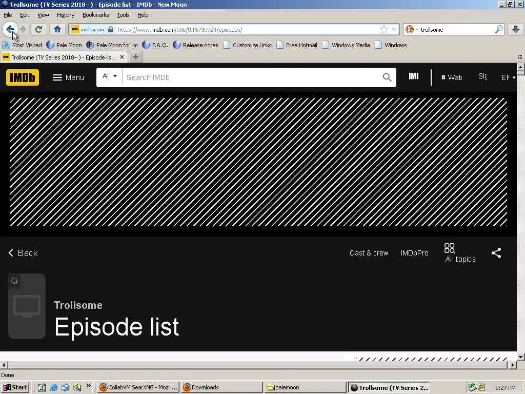Viewport: 525px width, 394px height.
Task: Click the browser forward arrow button
Action: coord(23,29)
